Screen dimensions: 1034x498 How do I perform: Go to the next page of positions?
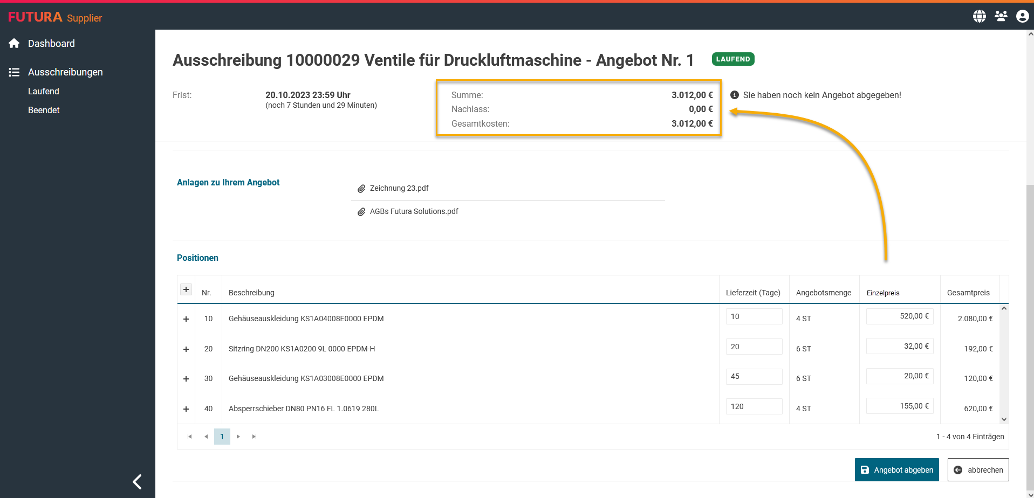tap(238, 437)
